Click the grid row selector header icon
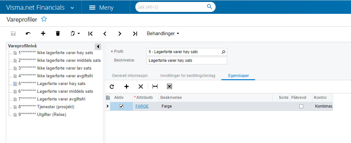The image size is (351, 143). (x=108, y=98)
